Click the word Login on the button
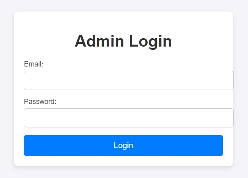This screenshot has height=178, width=248. tap(123, 145)
